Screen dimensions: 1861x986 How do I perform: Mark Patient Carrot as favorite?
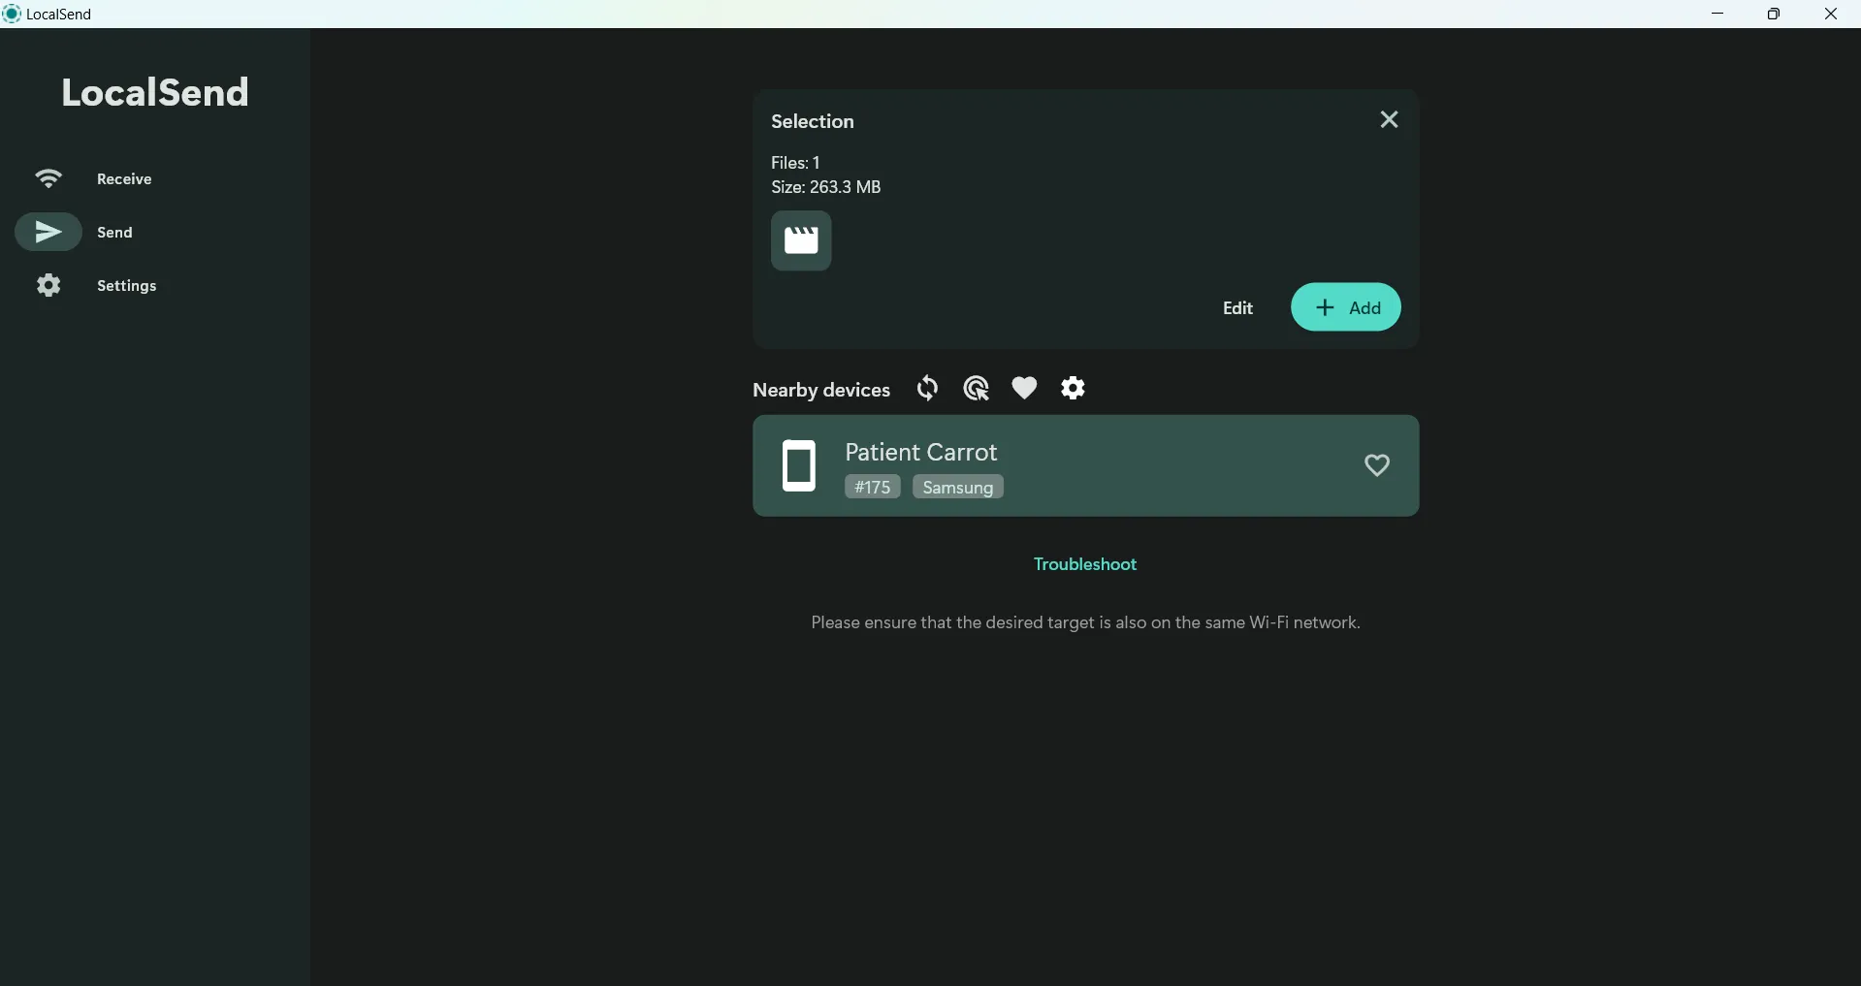(1377, 465)
